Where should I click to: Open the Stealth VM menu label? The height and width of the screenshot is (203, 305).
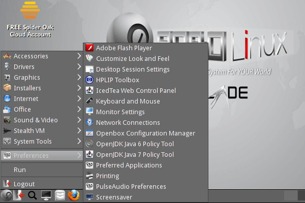coord(29,131)
